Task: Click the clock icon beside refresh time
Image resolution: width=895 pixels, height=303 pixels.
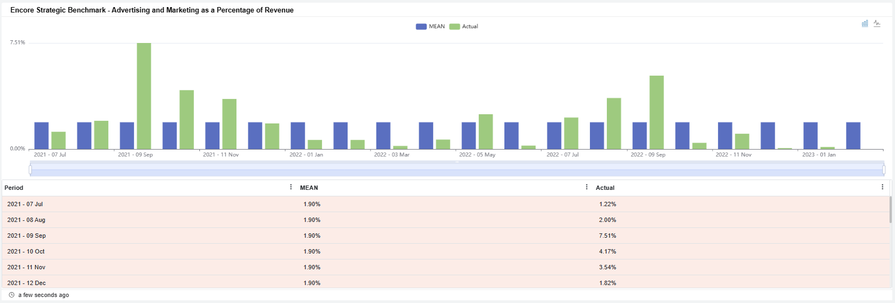Action: click(x=11, y=295)
